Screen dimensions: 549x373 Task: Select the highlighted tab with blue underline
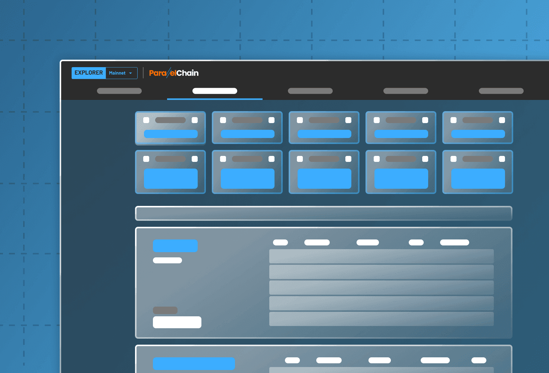215,91
